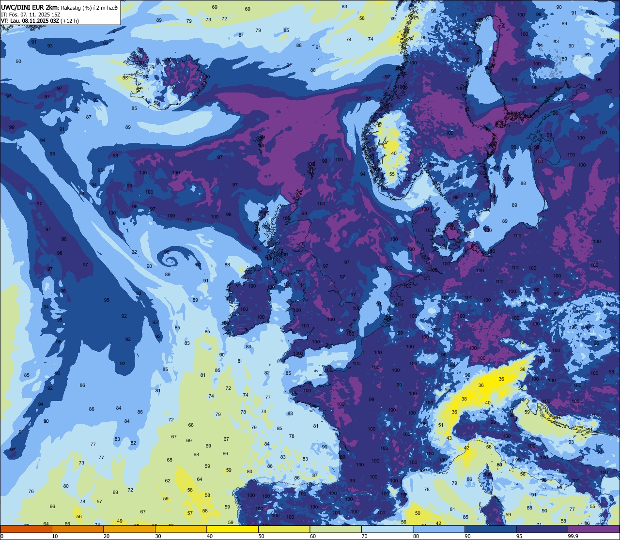Click the legend tick label 30
This screenshot has width=620, height=540.
tap(158, 536)
